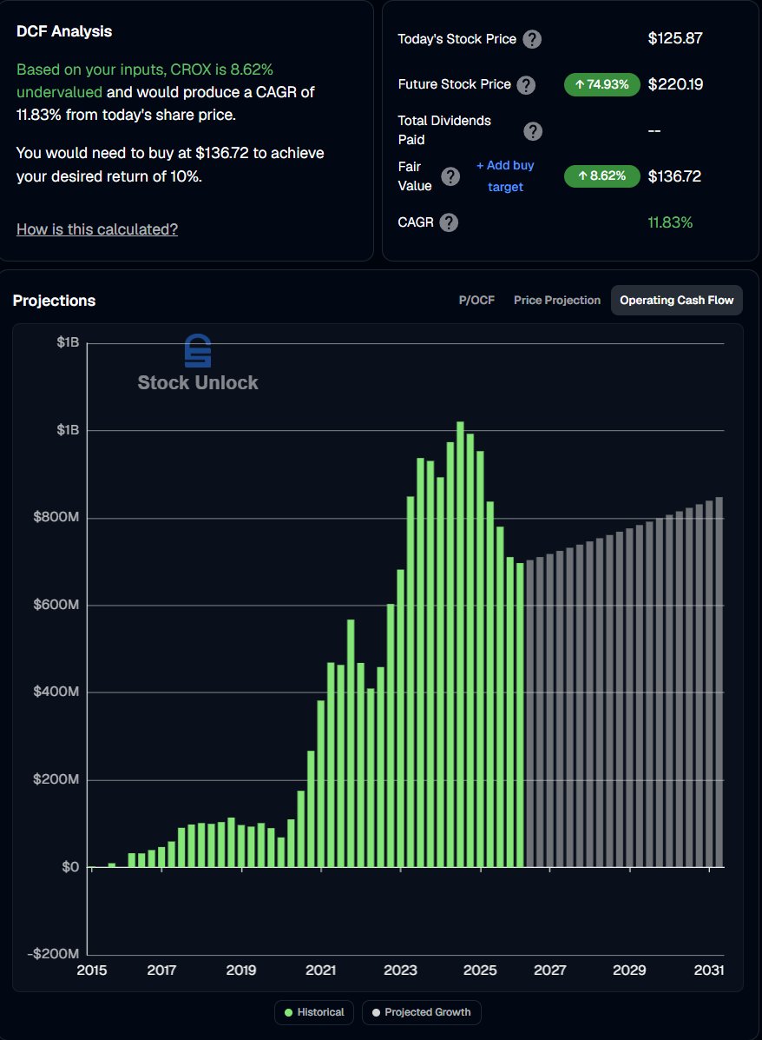This screenshot has width=762, height=1040.
Task: Click the 74.93% future price badge
Action: (x=601, y=85)
